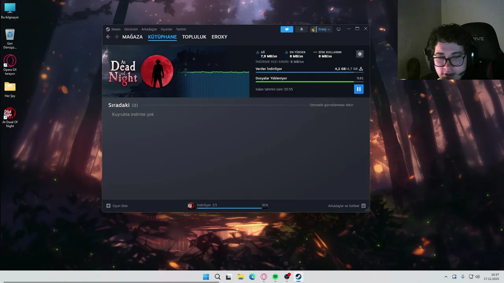Click the EN YÜKSEK 8 MB/sn stat
Viewport: 504px width, 283px height.
tap(295, 54)
